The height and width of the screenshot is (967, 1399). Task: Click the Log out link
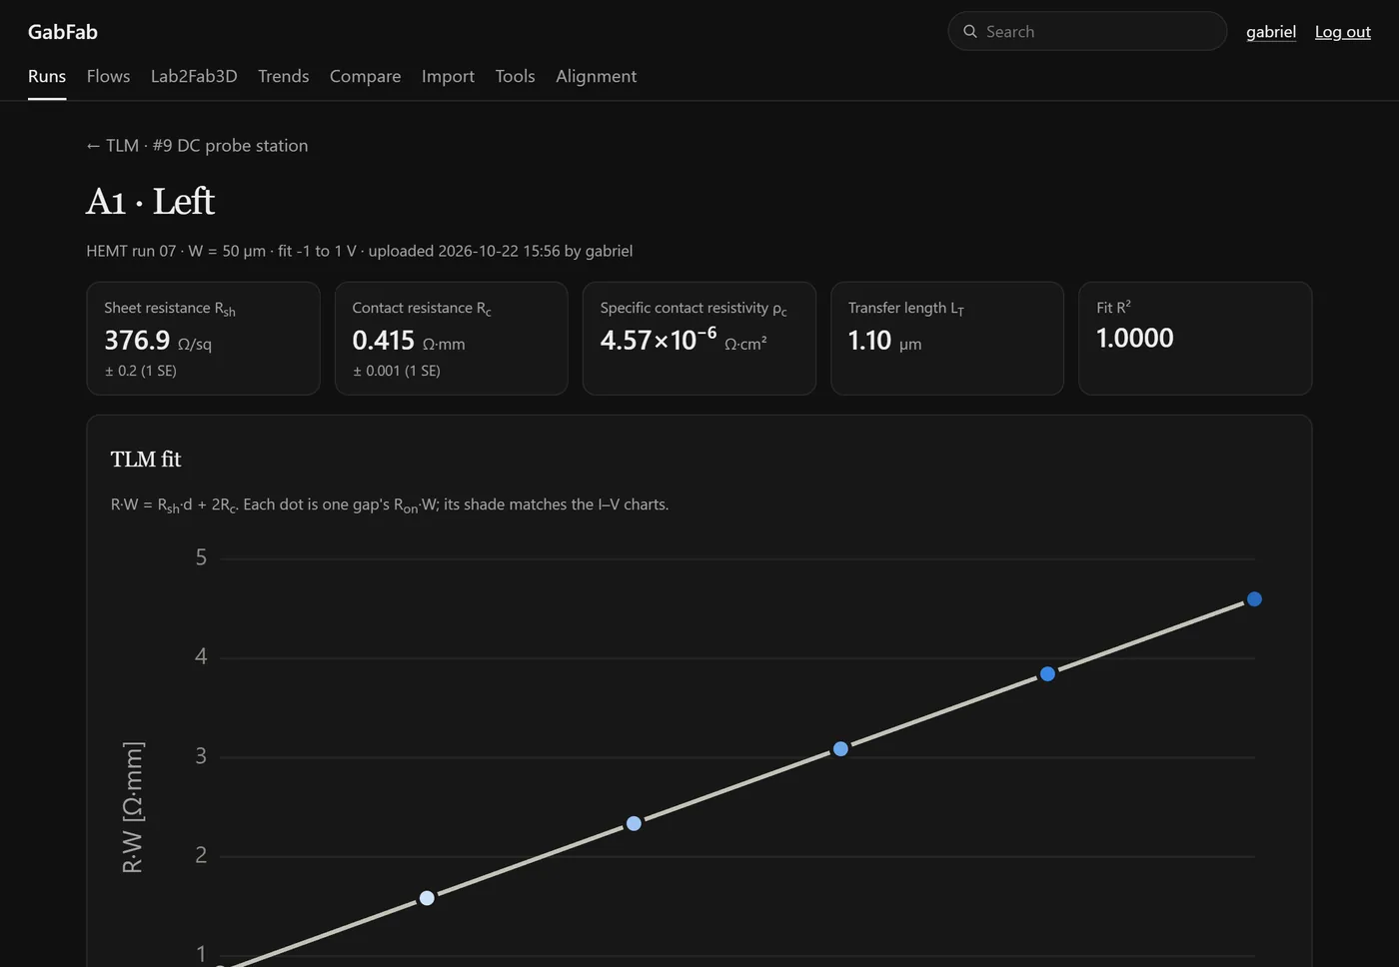pos(1343,32)
